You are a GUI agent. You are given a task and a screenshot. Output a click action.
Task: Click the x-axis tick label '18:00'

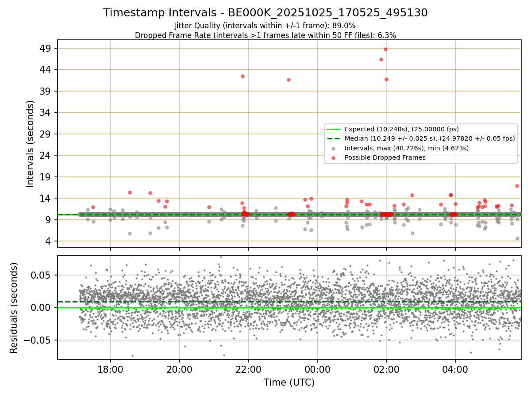111,369
